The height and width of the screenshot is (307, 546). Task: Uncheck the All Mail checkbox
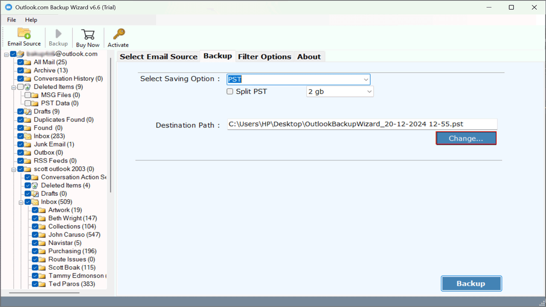pos(20,62)
